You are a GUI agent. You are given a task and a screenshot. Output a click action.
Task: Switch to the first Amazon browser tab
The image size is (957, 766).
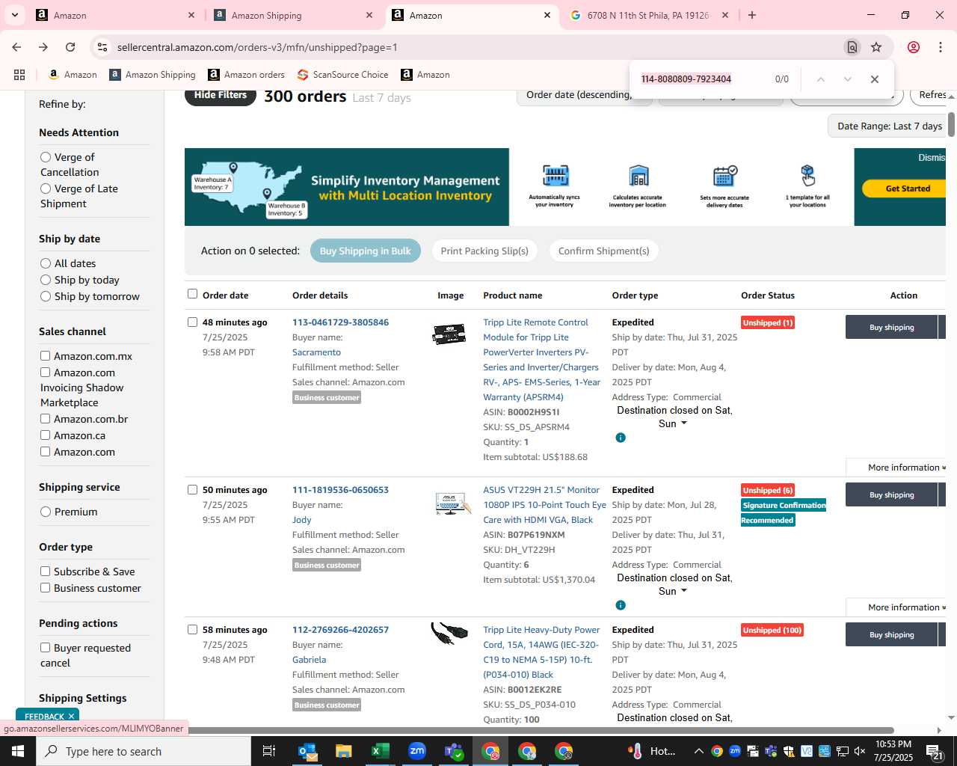[x=116, y=15]
